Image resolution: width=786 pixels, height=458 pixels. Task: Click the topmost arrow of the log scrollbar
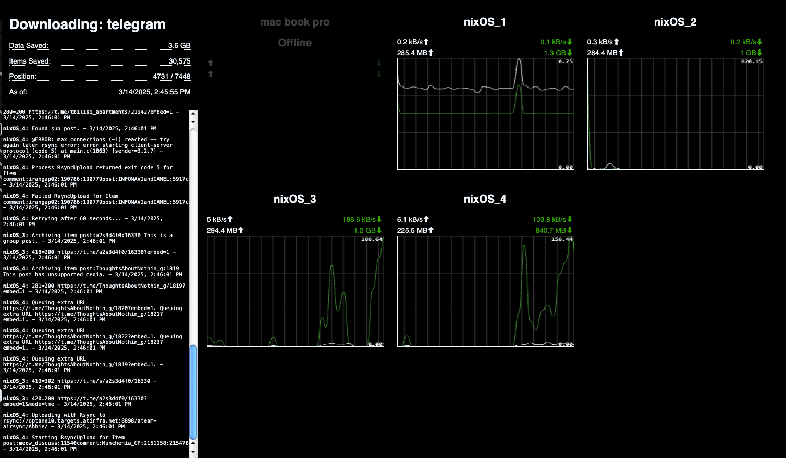(x=193, y=114)
